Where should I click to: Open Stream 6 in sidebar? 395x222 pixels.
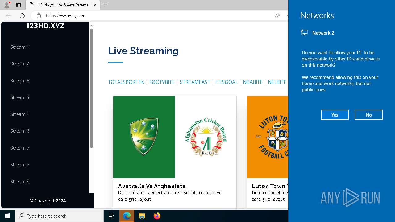point(20,131)
